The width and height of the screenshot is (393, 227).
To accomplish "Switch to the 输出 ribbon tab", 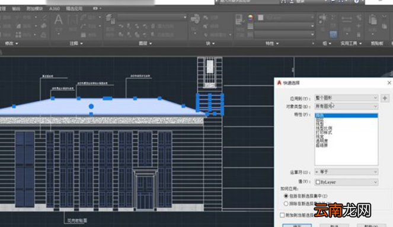I will click(x=16, y=8).
